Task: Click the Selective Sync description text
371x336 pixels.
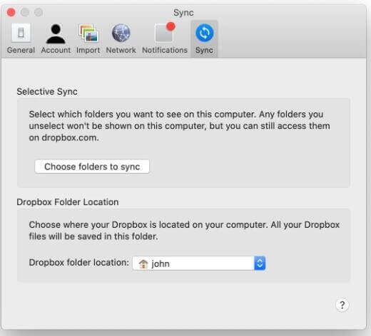Action: click(180, 126)
